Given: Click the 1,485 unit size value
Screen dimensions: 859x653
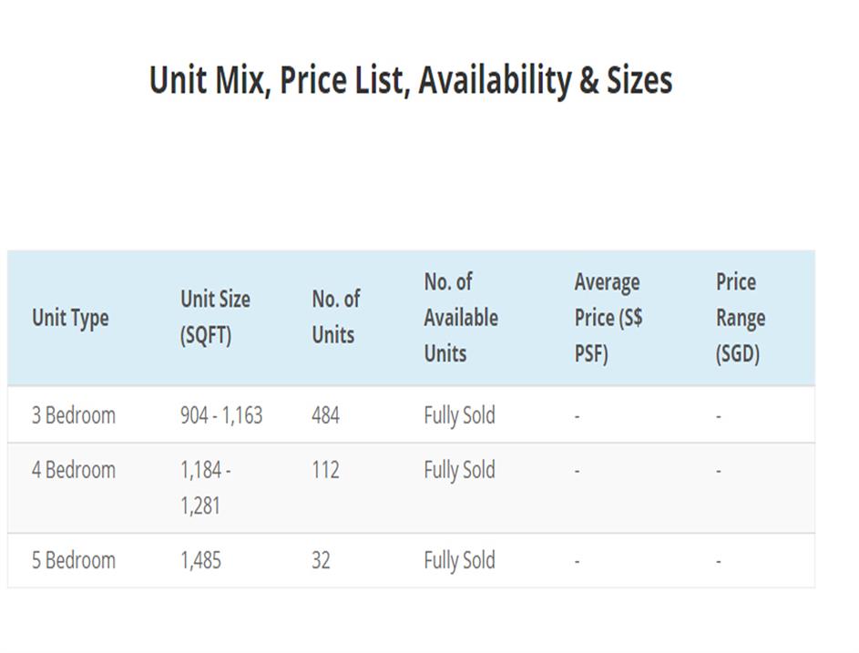Looking at the screenshot, I should pos(200,559).
